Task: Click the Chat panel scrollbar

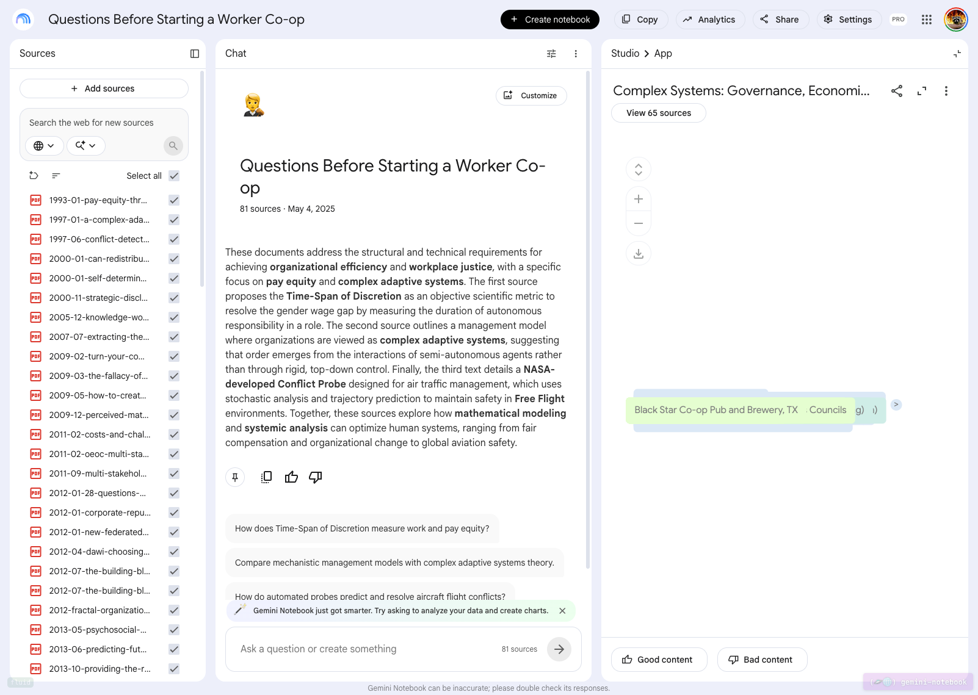Action: tap(588, 320)
